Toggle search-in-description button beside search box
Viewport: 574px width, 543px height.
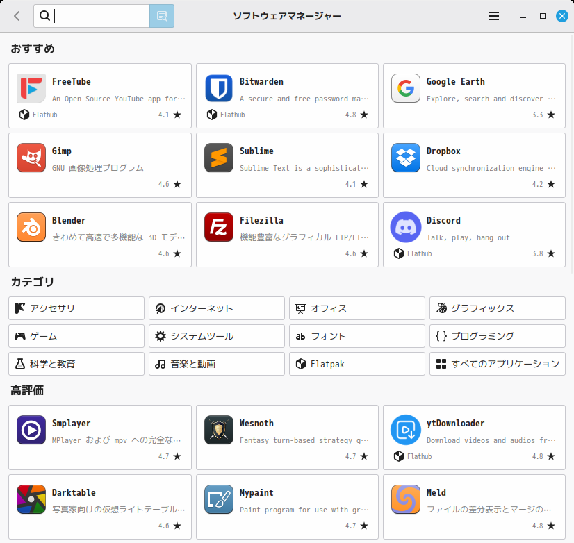tap(162, 16)
